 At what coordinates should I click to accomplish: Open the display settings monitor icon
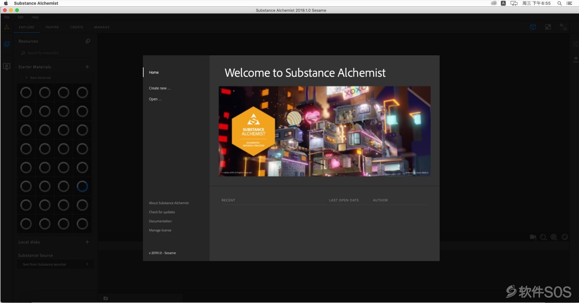[7, 67]
